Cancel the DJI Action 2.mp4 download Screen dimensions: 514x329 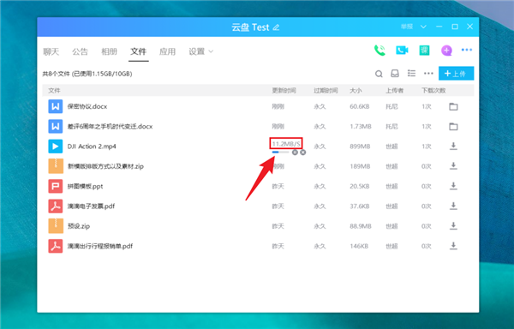pos(303,153)
